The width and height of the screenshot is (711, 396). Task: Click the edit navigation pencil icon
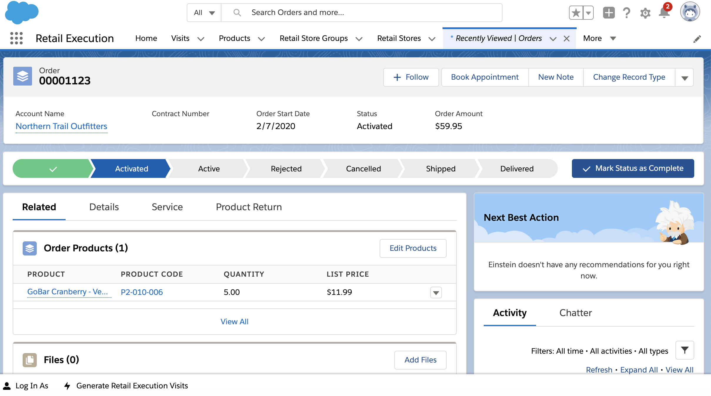tap(697, 39)
